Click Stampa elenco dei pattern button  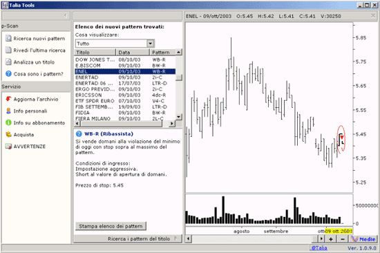111,226
